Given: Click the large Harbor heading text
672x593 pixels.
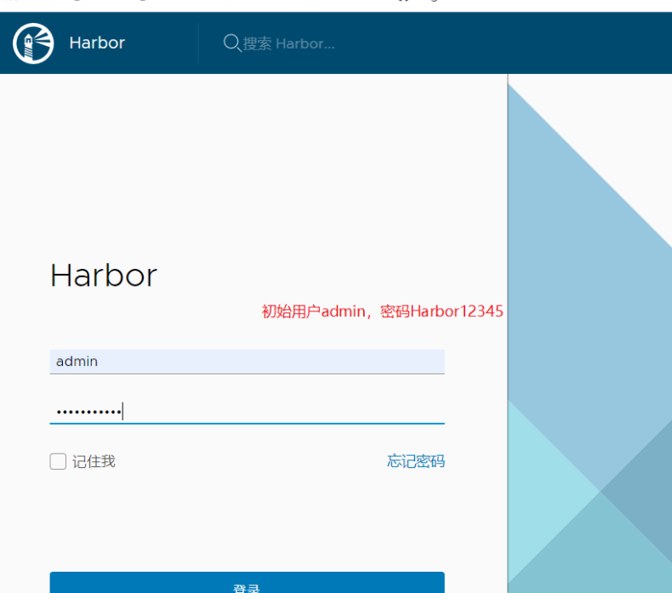Looking at the screenshot, I should (x=104, y=275).
